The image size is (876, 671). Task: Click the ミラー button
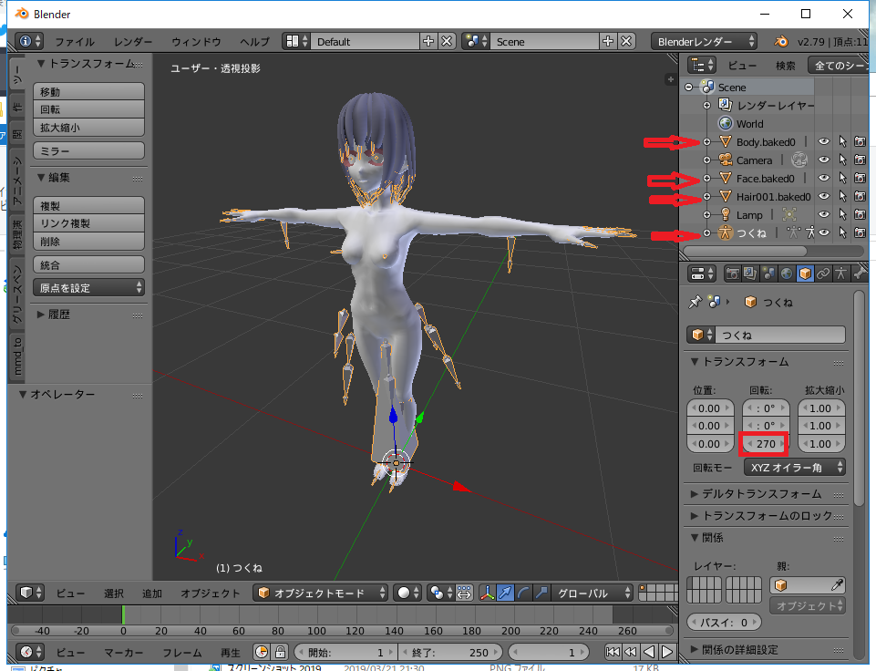coord(88,150)
